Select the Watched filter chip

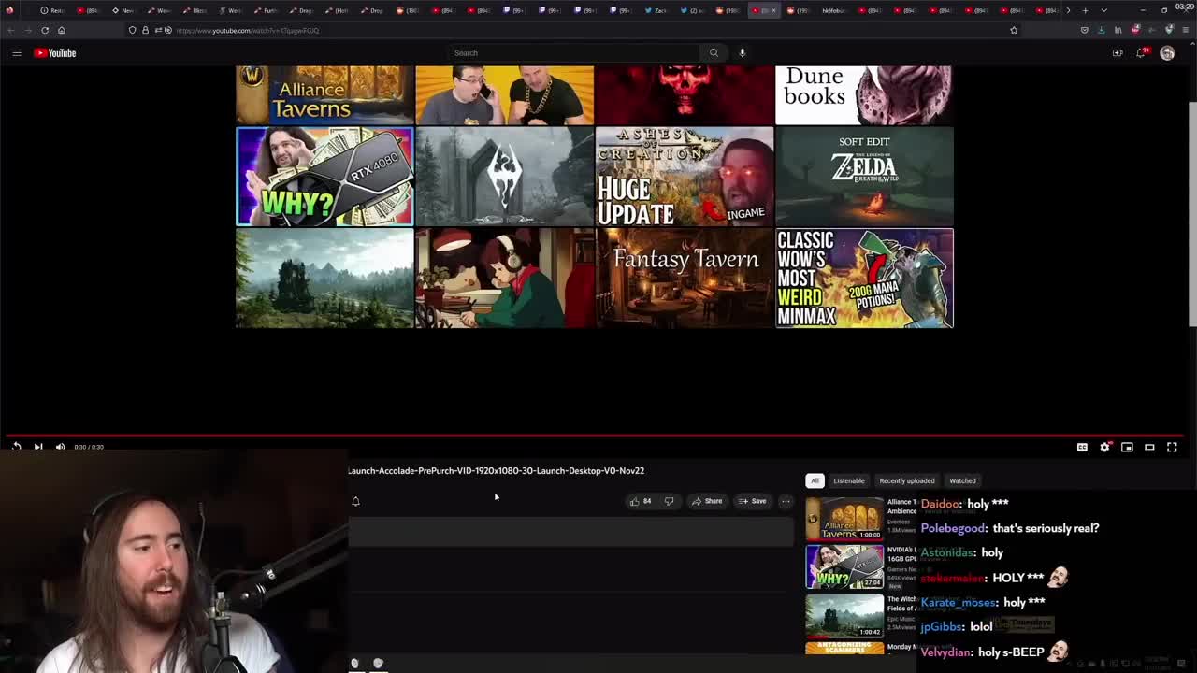tap(962, 480)
